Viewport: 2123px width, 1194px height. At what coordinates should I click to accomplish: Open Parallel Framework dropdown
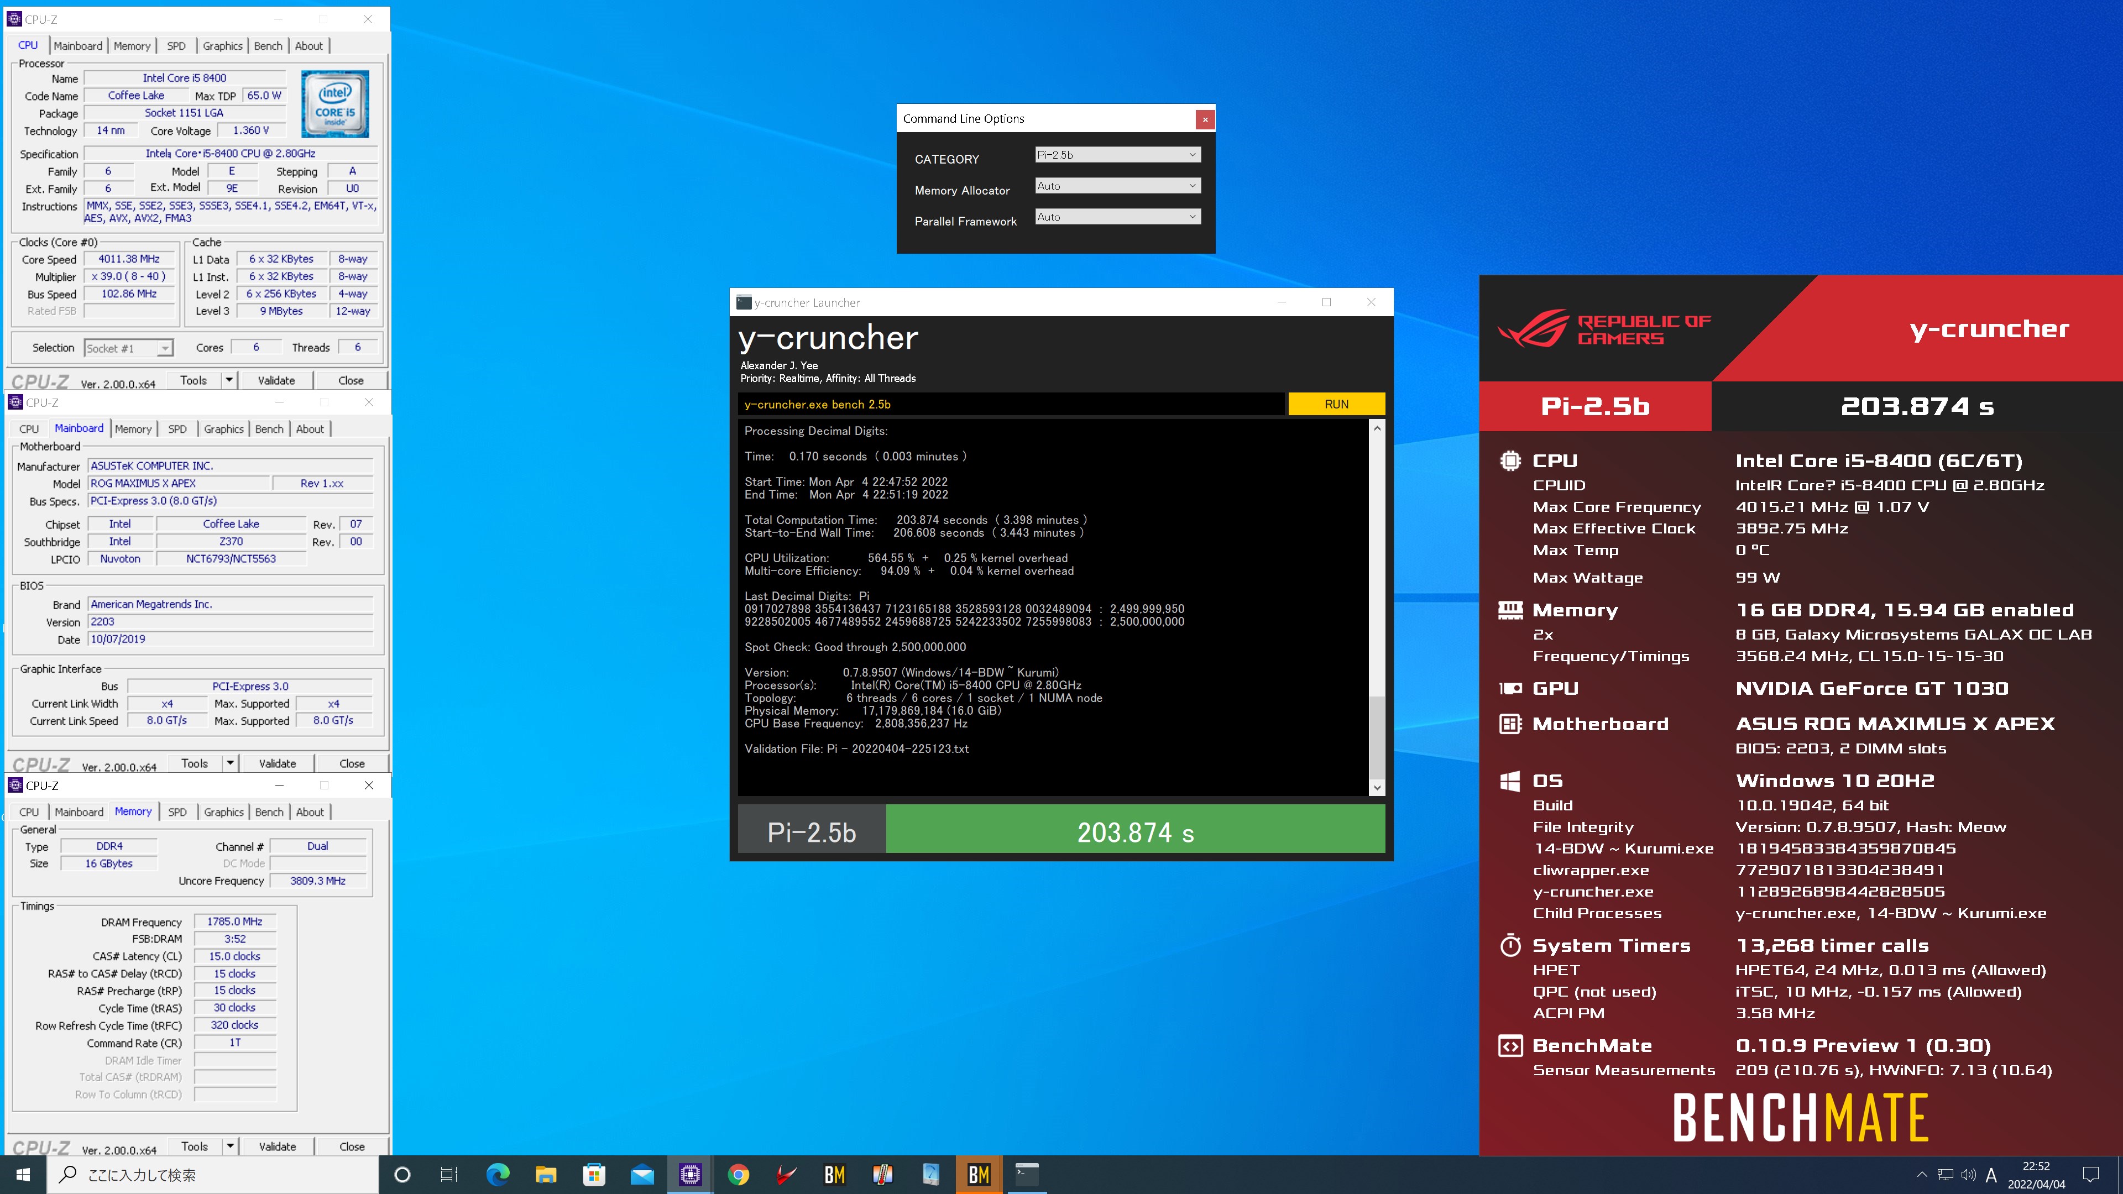1117,217
